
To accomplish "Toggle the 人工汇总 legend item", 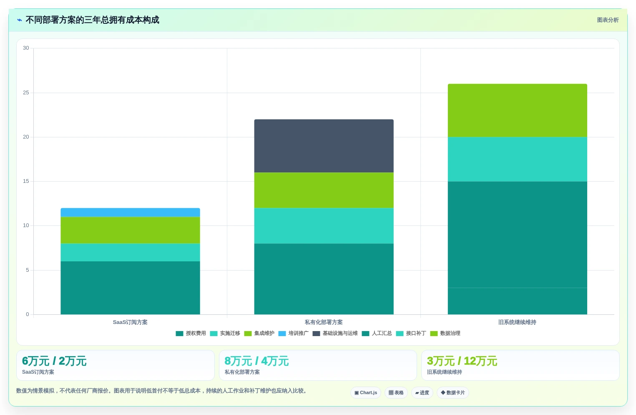I will click(x=377, y=333).
